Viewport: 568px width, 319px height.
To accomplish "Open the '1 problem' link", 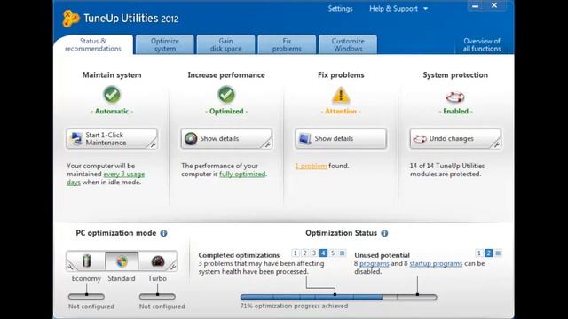I will click(311, 166).
